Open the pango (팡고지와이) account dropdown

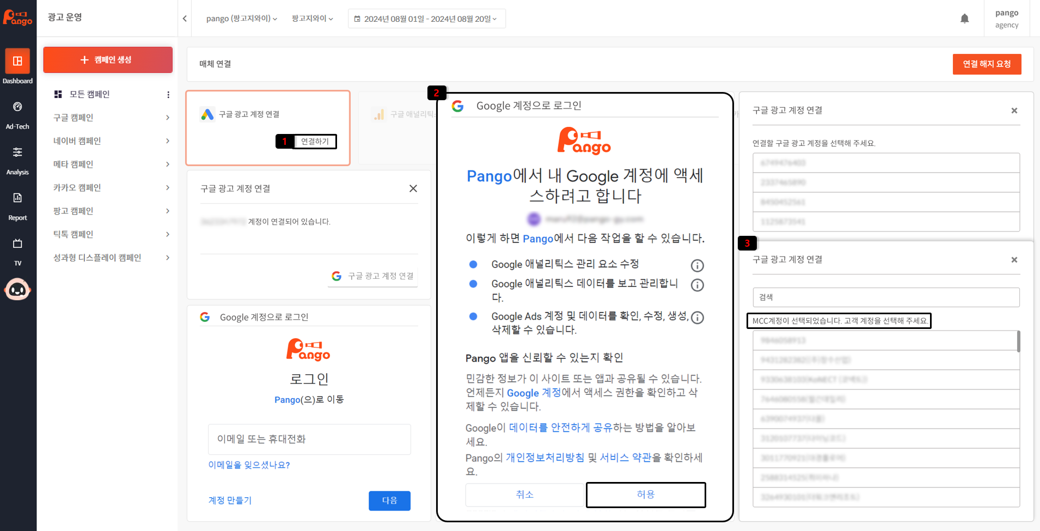242,19
